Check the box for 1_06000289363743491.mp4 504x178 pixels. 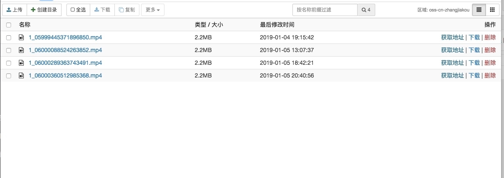pos(9,63)
